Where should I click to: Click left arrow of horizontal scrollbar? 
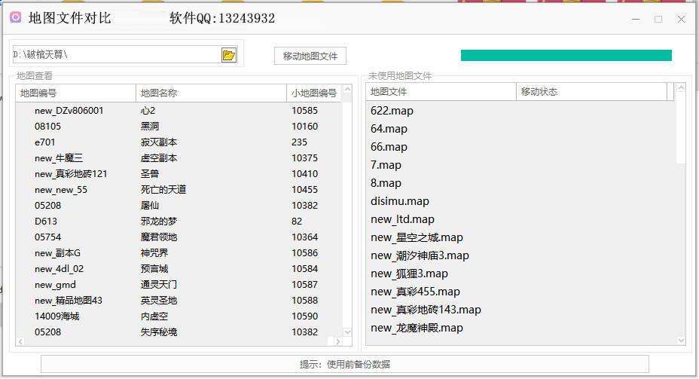[20, 341]
